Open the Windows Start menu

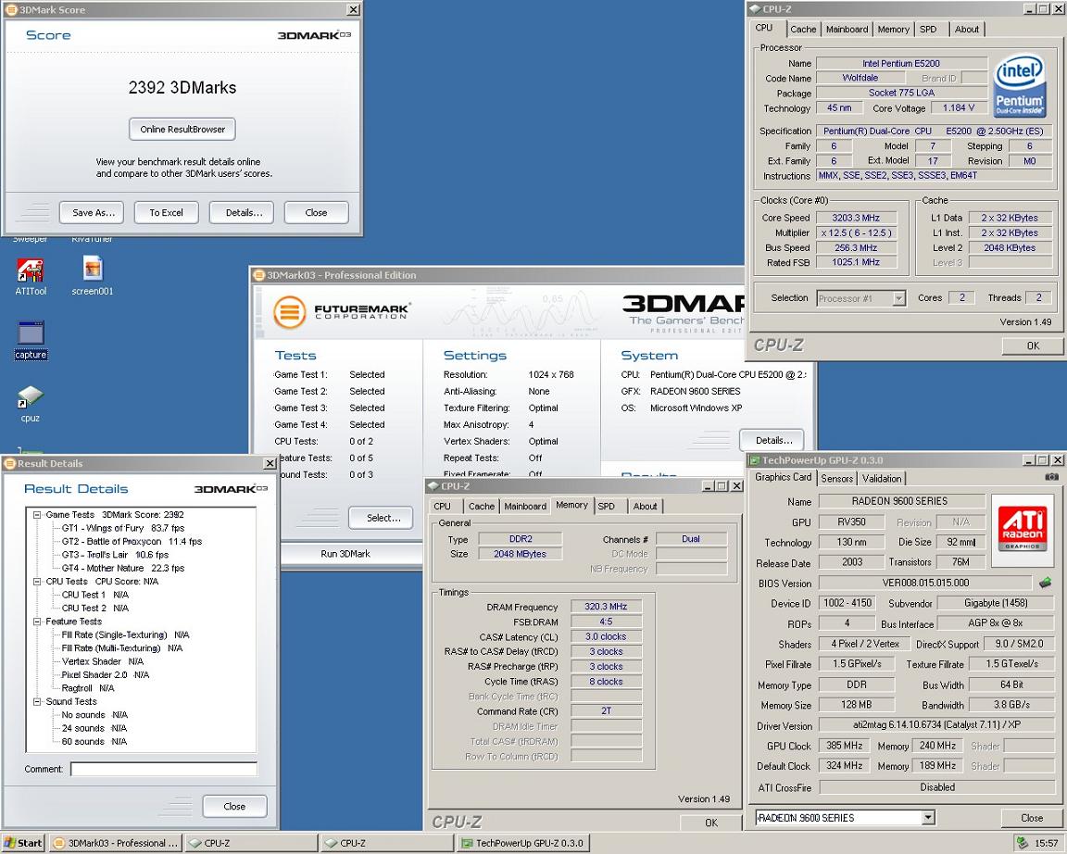coord(22,843)
